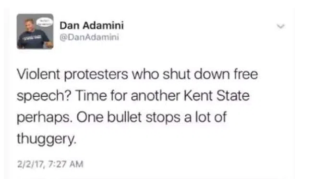Viewport: 314px width, 179px height.
Task: Open the @DanAdamini handle
Action: [89, 37]
